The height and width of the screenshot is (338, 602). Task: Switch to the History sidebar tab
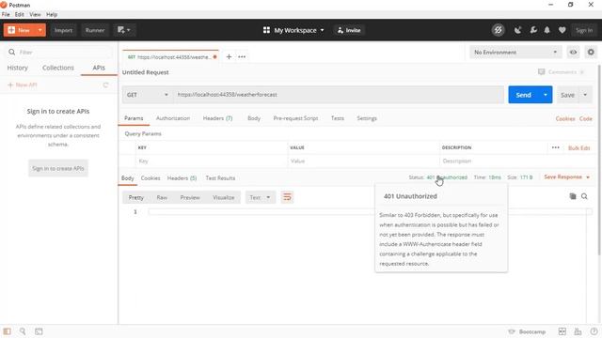pos(18,68)
